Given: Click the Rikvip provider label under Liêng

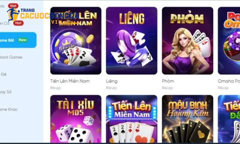Looking at the screenshot, I should pos(111,88).
